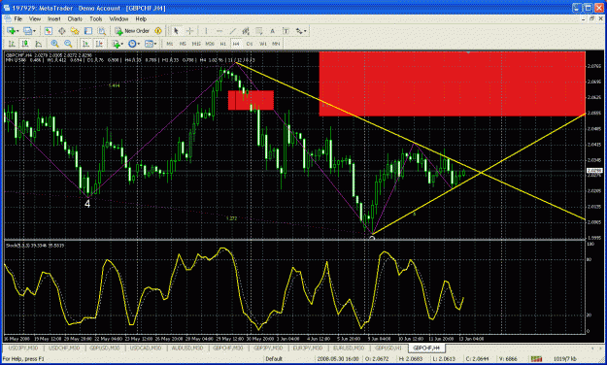This screenshot has width=607, height=365.
Task: Switch chart to M30 timeframe
Action: 210,44
